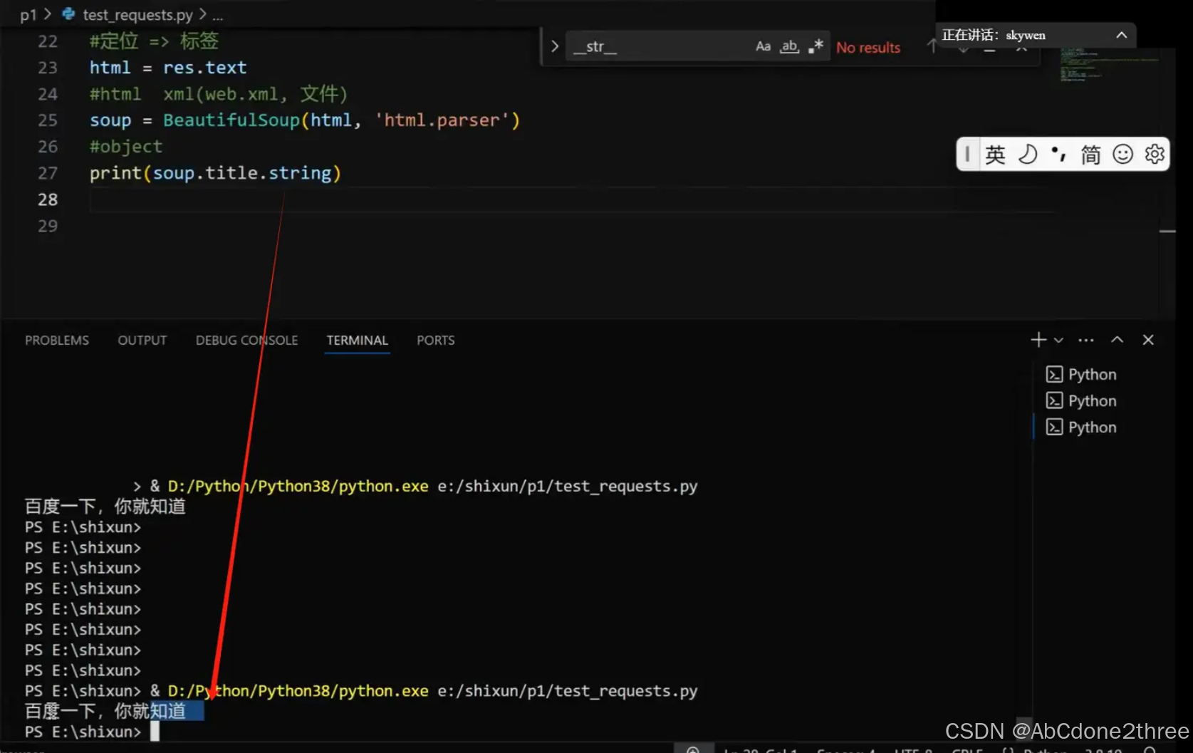Click the emoji icon on the input method toolbar
This screenshot has height=753, width=1193.
point(1123,154)
